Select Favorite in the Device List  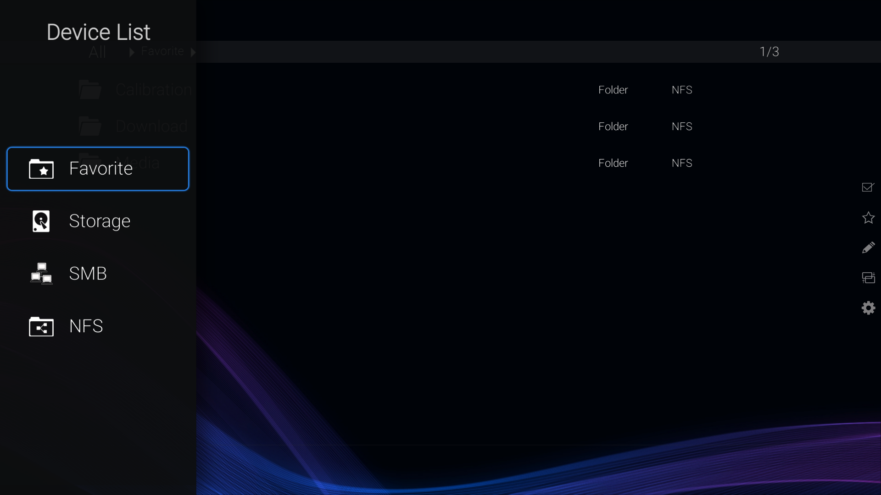tap(98, 169)
